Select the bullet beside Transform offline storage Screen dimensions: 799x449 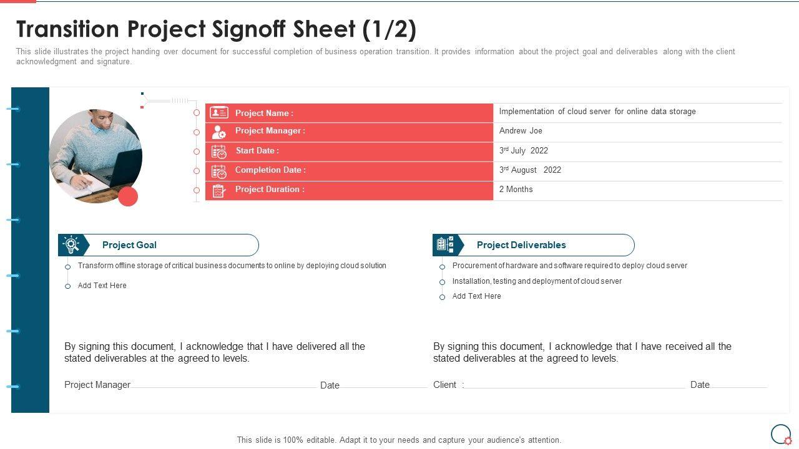67,267
